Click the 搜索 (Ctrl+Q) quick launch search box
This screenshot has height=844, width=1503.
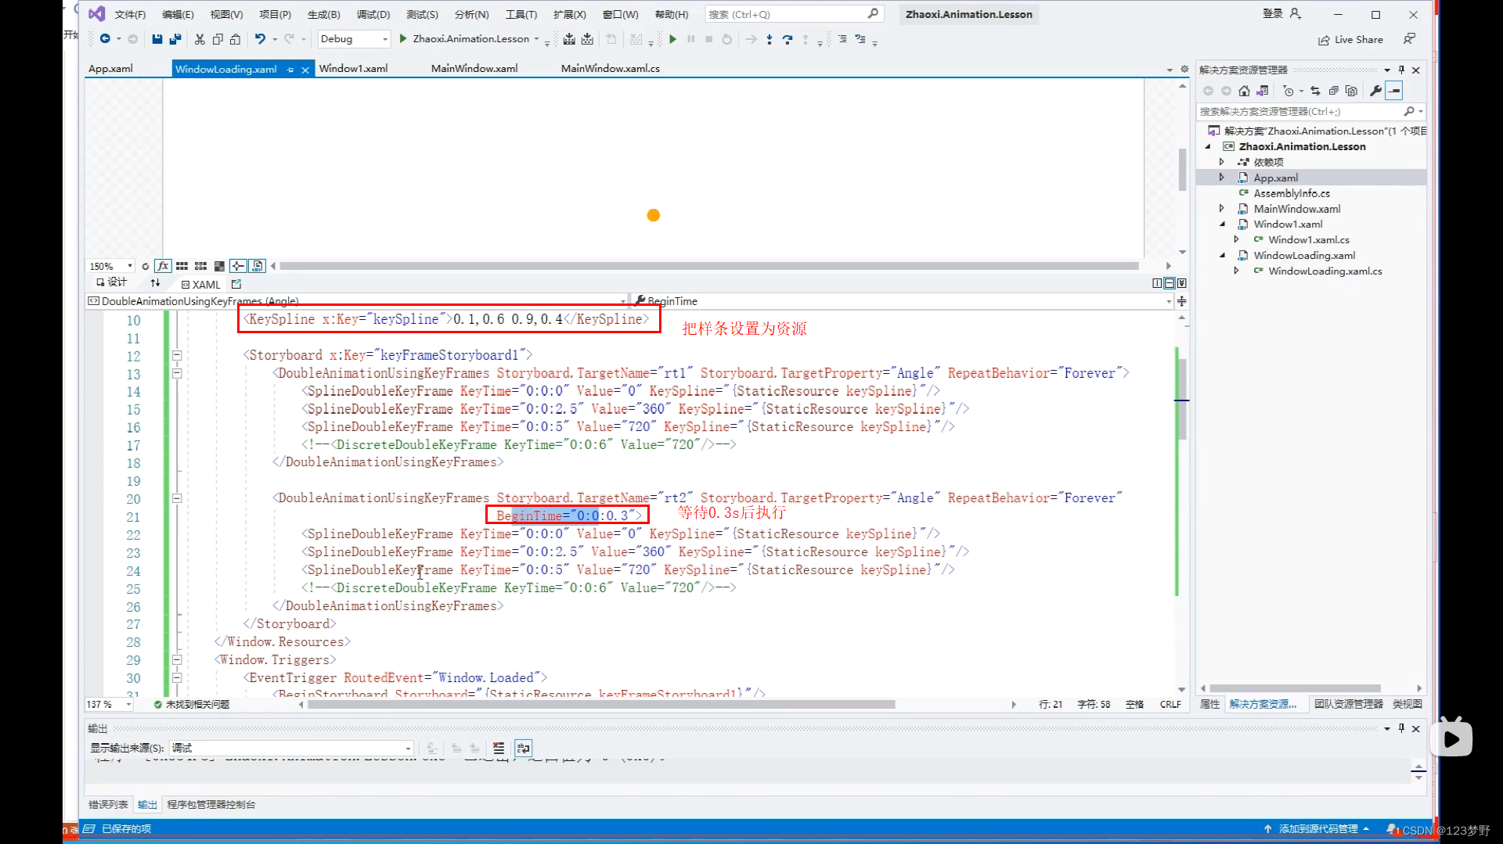[794, 14]
